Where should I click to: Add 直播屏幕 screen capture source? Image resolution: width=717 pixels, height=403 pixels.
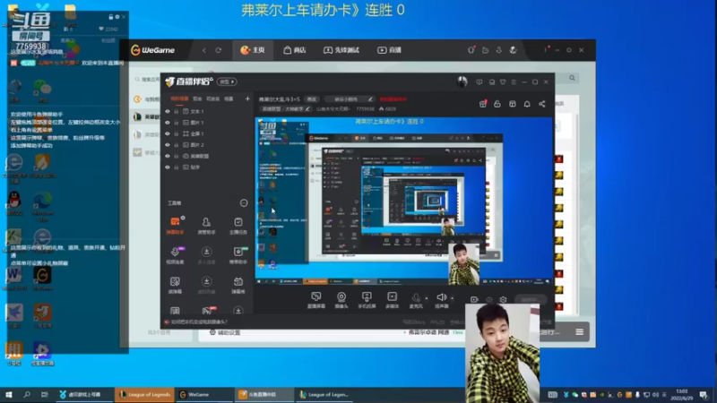tap(316, 300)
